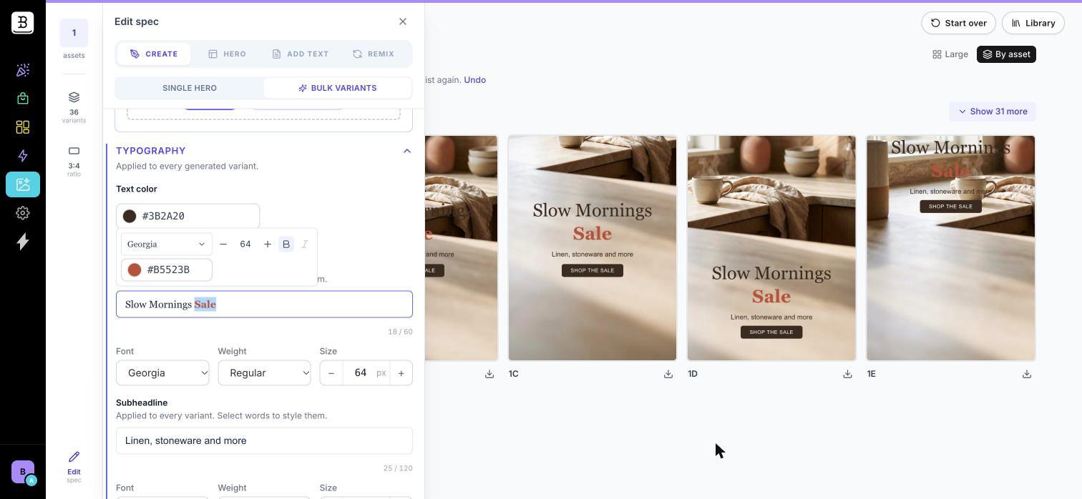The image size is (1082, 499).
Task: Collapse the TYPOGRAPHY section
Action: [407, 151]
